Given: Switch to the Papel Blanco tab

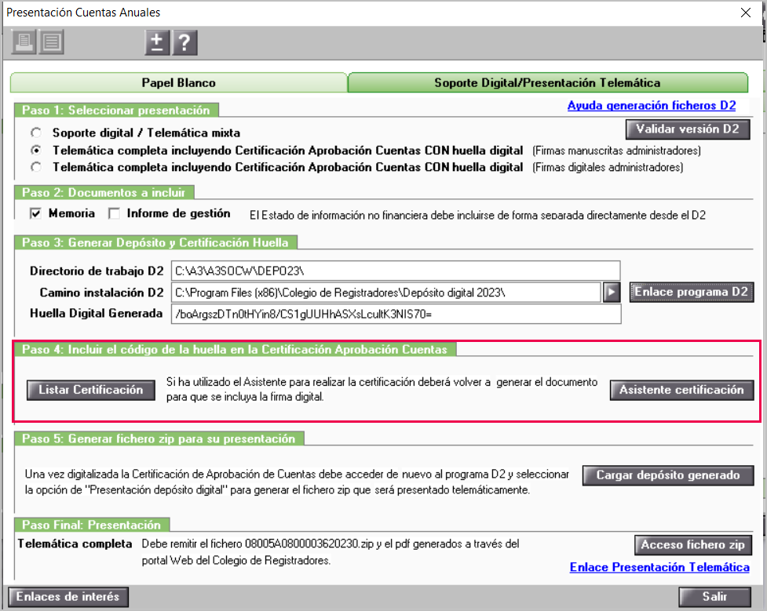Looking at the screenshot, I should (x=178, y=82).
